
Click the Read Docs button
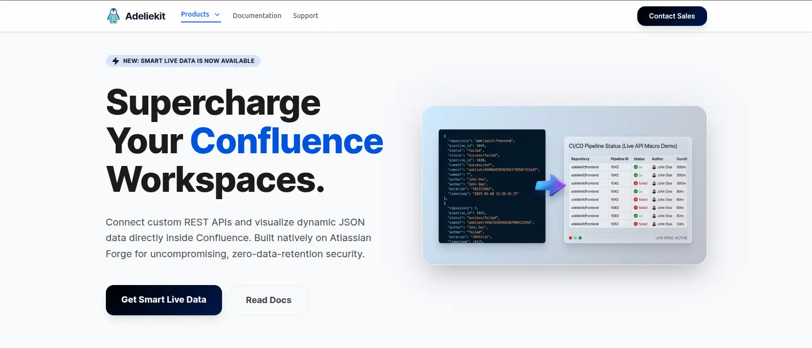coord(268,300)
